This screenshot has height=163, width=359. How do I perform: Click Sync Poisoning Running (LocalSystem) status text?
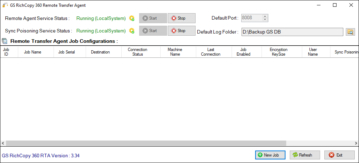[101, 31]
